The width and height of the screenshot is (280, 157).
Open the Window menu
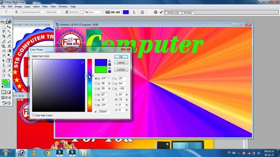pyautogui.click(x=63, y=7)
